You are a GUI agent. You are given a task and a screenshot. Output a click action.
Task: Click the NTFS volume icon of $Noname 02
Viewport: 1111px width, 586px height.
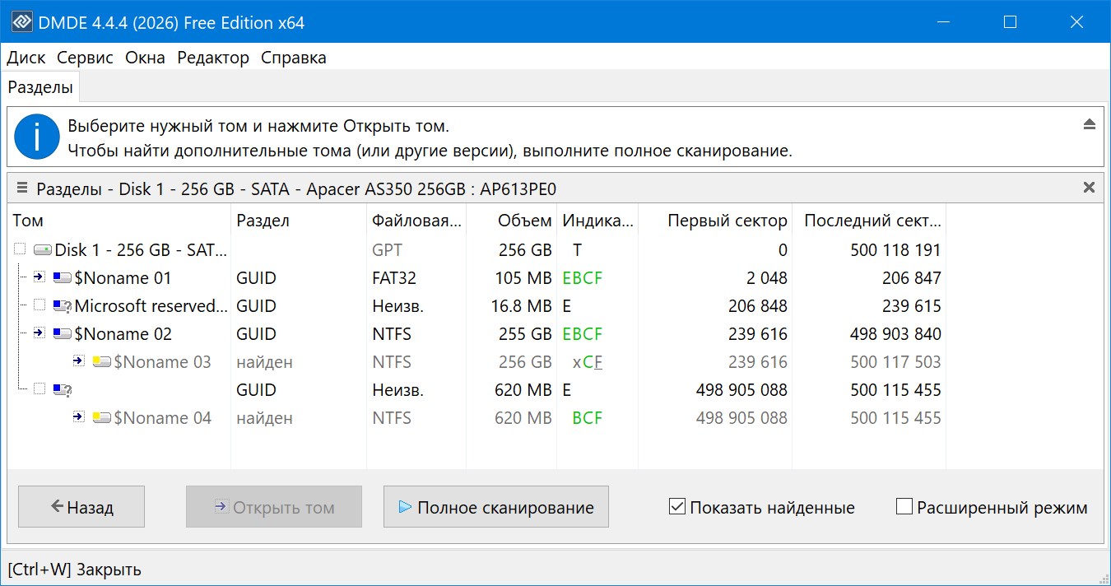(62, 333)
